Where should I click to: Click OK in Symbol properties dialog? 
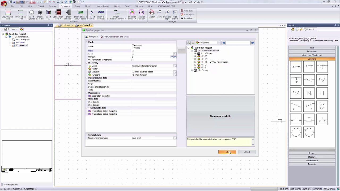tap(227, 152)
